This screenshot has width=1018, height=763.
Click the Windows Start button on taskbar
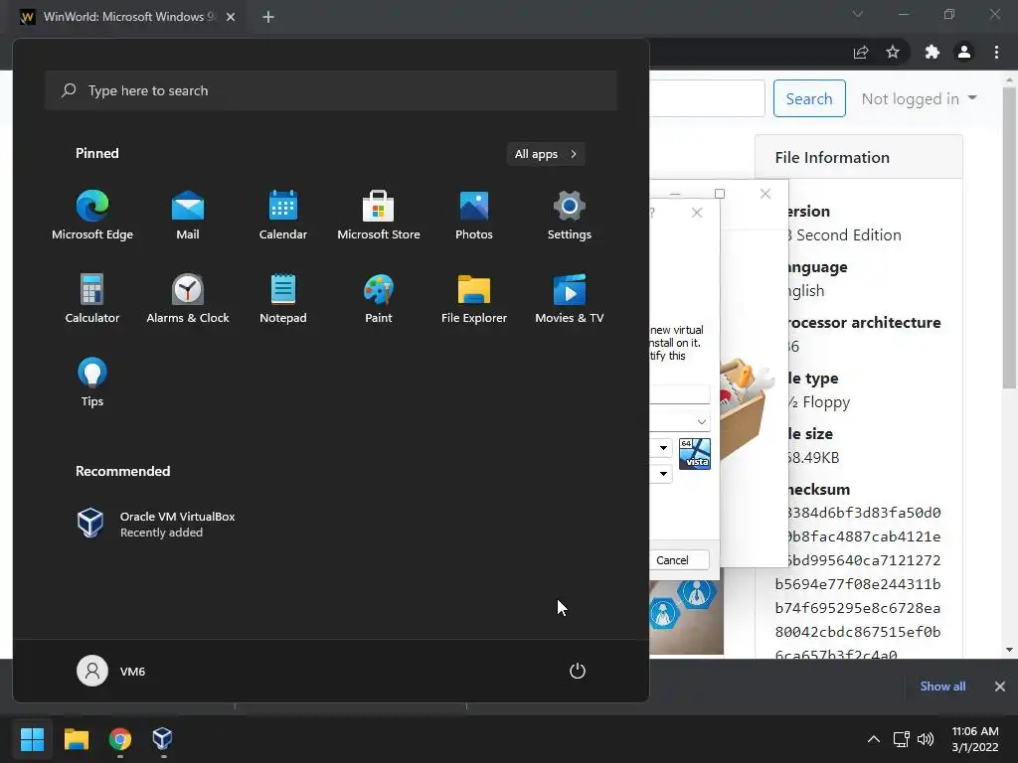point(32,738)
